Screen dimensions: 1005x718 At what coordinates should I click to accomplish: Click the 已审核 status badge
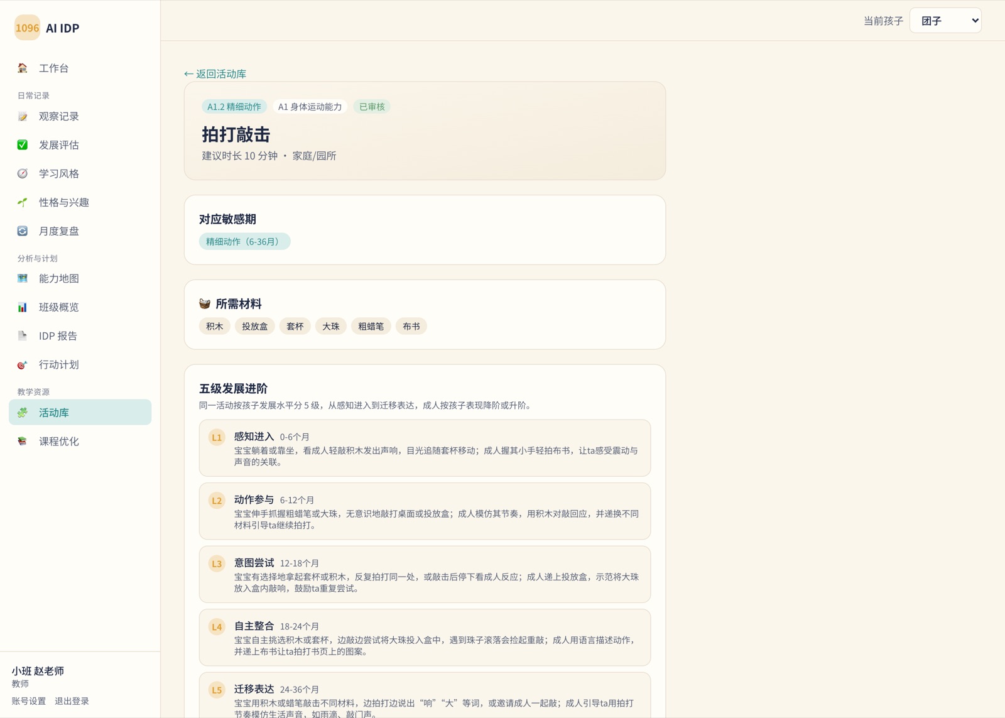tap(372, 107)
